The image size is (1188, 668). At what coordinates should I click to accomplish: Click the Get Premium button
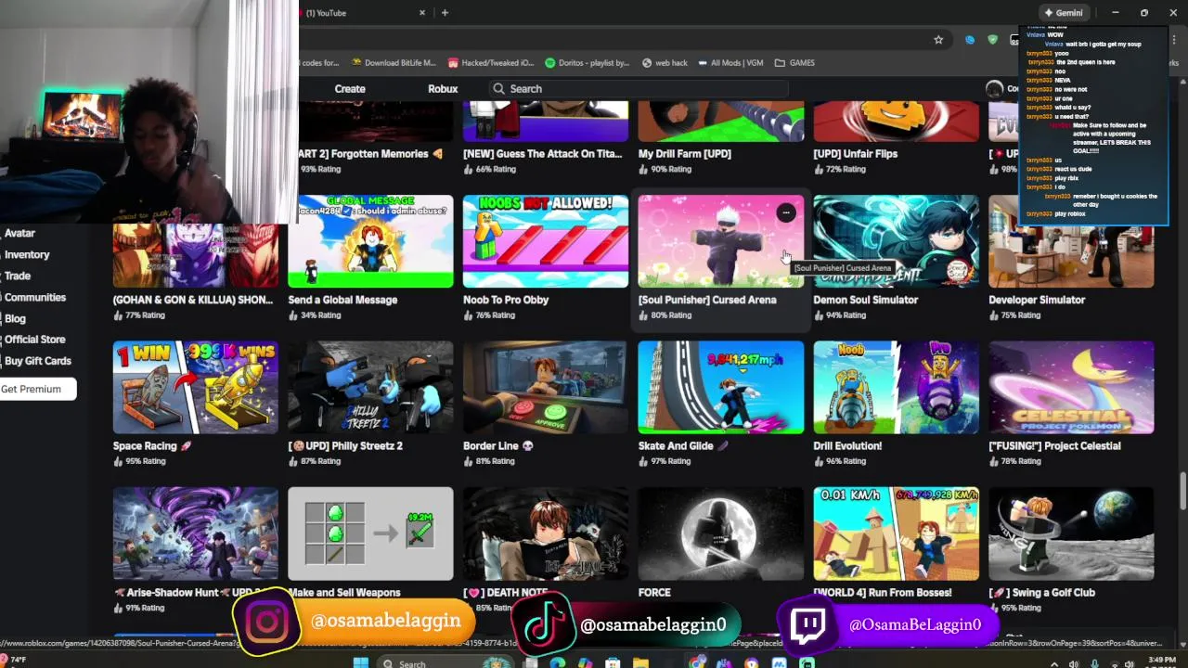coord(37,389)
